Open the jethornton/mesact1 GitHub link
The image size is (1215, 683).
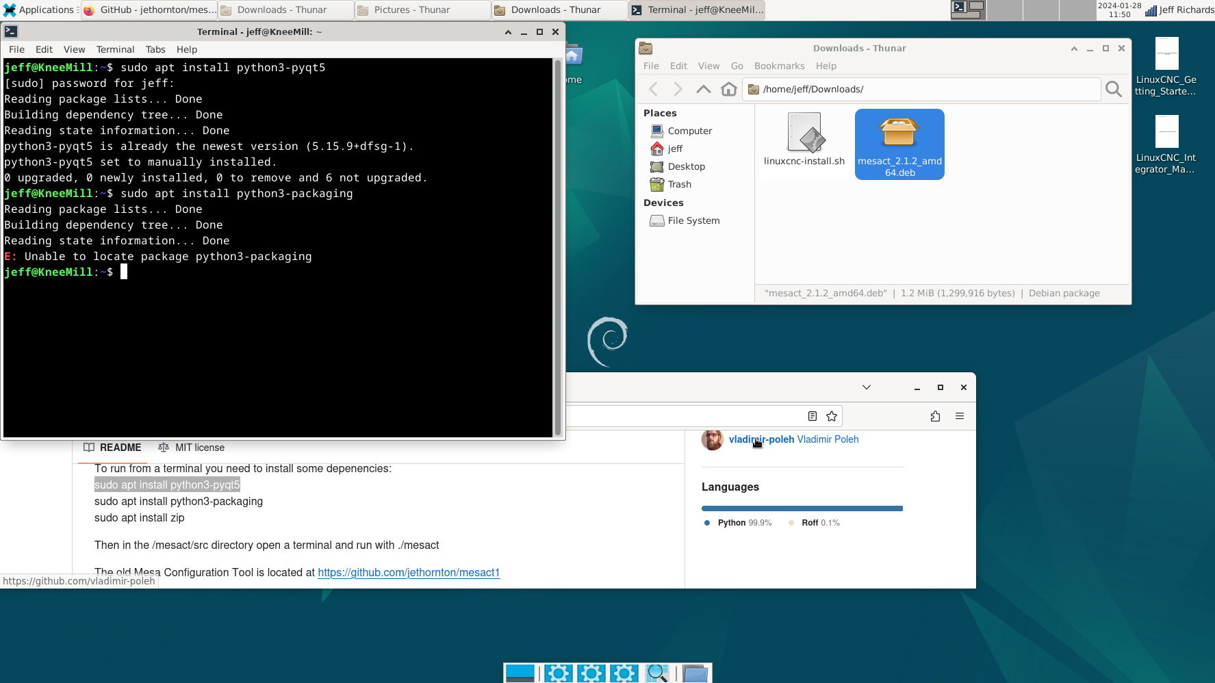[x=409, y=573]
